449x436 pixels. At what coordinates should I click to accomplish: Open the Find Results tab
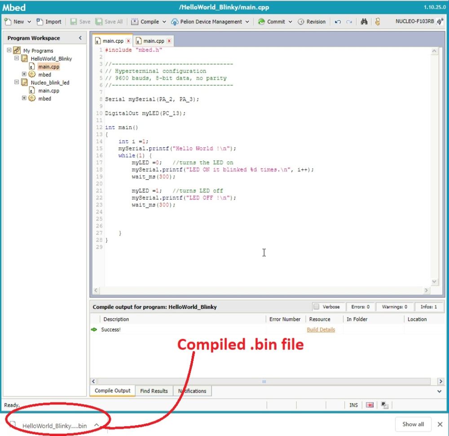coord(154,391)
